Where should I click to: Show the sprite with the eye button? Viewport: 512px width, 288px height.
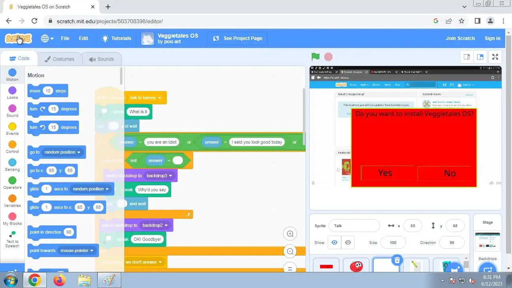click(334, 242)
